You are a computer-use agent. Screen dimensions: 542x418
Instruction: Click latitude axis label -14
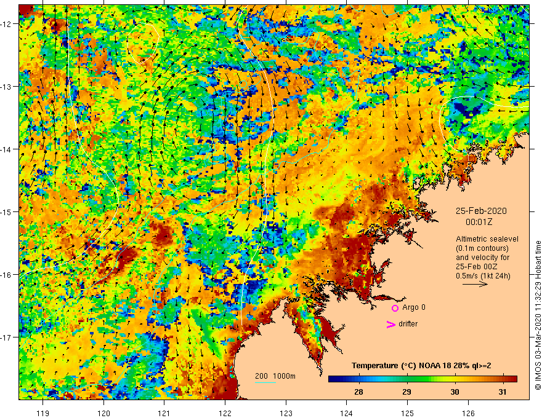tap(7, 149)
